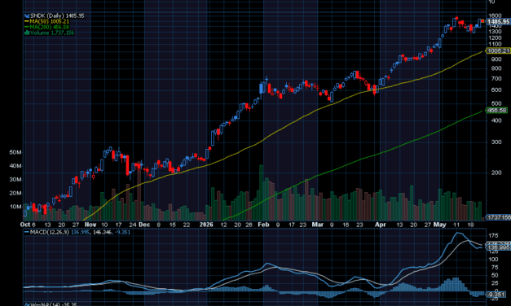The image size is (511, 306).
Task: Click the 500 price axis label
Action: [496, 104]
